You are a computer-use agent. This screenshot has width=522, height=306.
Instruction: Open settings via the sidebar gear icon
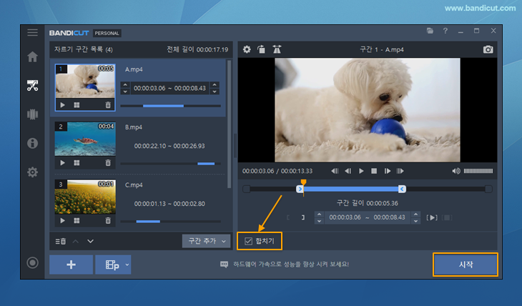[x=32, y=172]
